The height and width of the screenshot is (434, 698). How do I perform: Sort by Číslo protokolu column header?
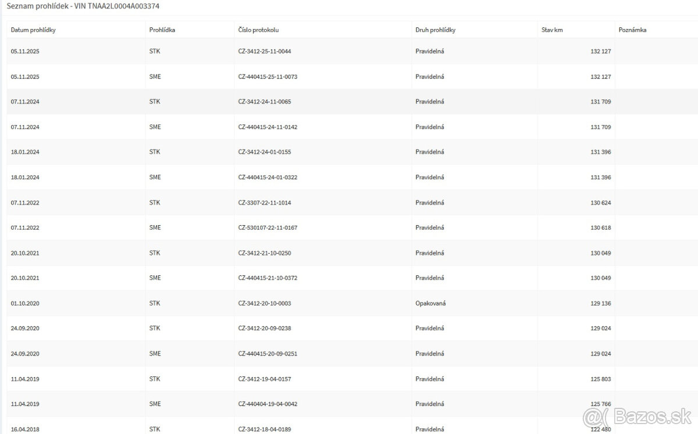tap(262, 30)
